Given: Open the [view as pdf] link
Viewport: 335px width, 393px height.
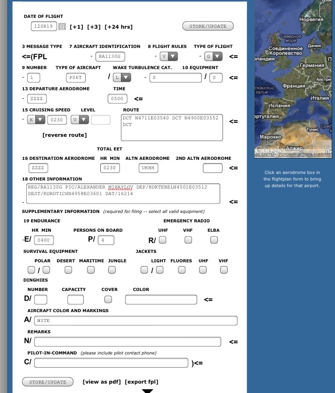Looking at the screenshot, I should coord(102,382).
